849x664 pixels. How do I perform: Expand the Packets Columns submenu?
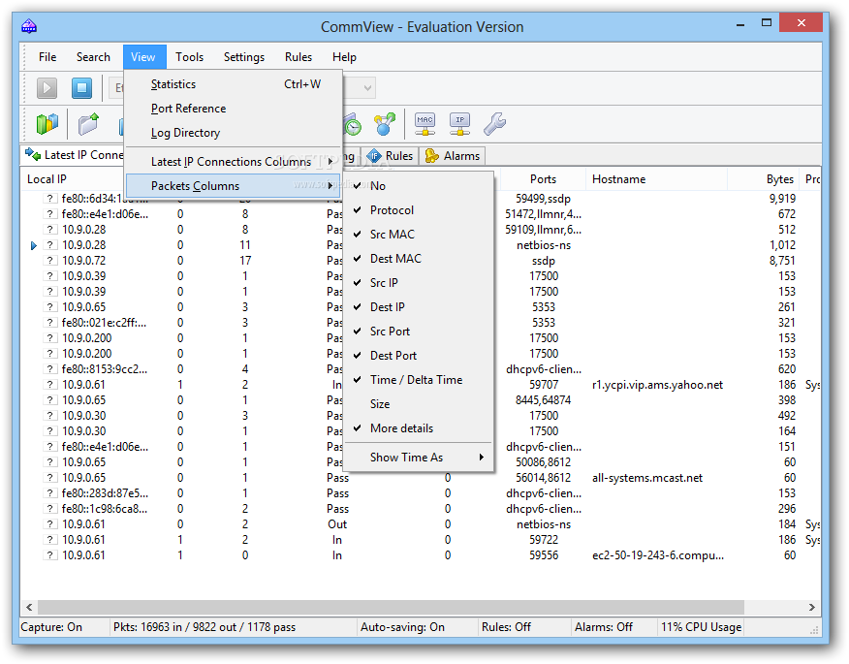(233, 186)
